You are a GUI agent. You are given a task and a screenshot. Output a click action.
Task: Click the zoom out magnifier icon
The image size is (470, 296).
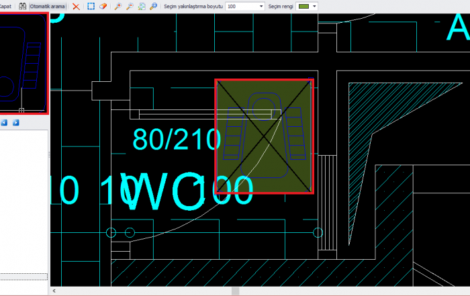coord(130,6)
